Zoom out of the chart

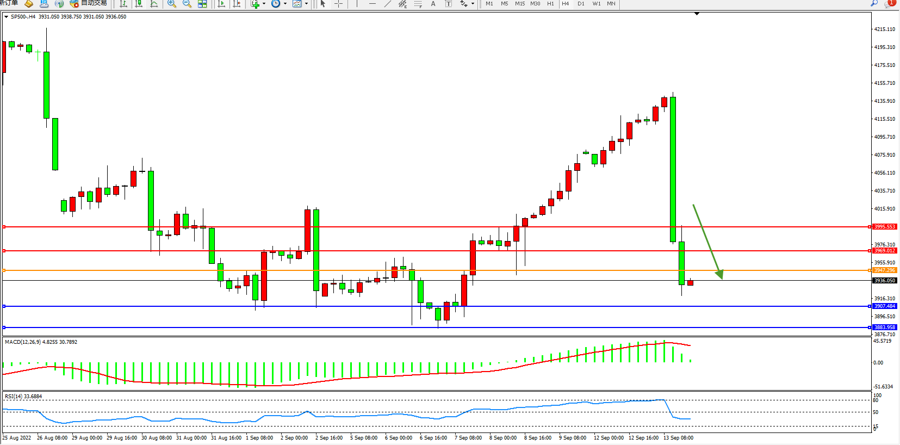[187, 4]
